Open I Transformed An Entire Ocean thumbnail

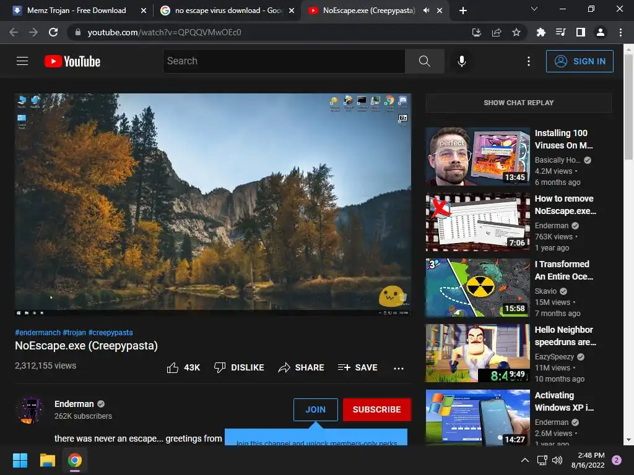click(x=477, y=288)
